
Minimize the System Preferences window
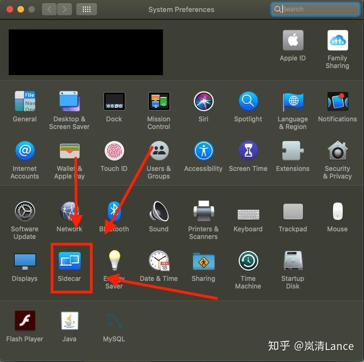click(21, 9)
